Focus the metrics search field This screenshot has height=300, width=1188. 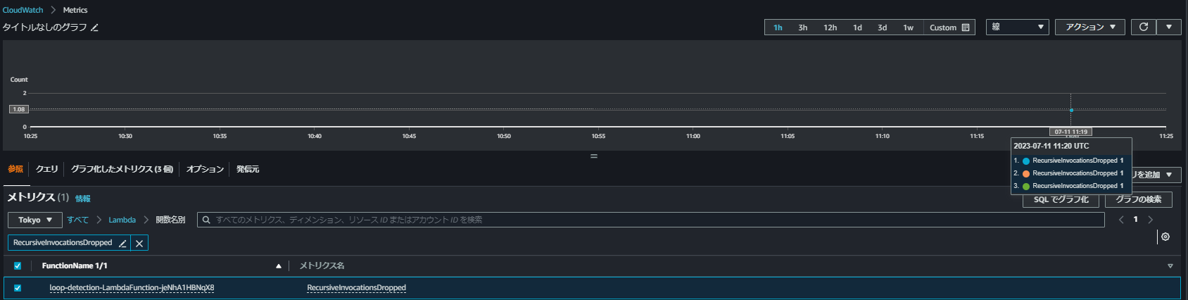(650, 220)
